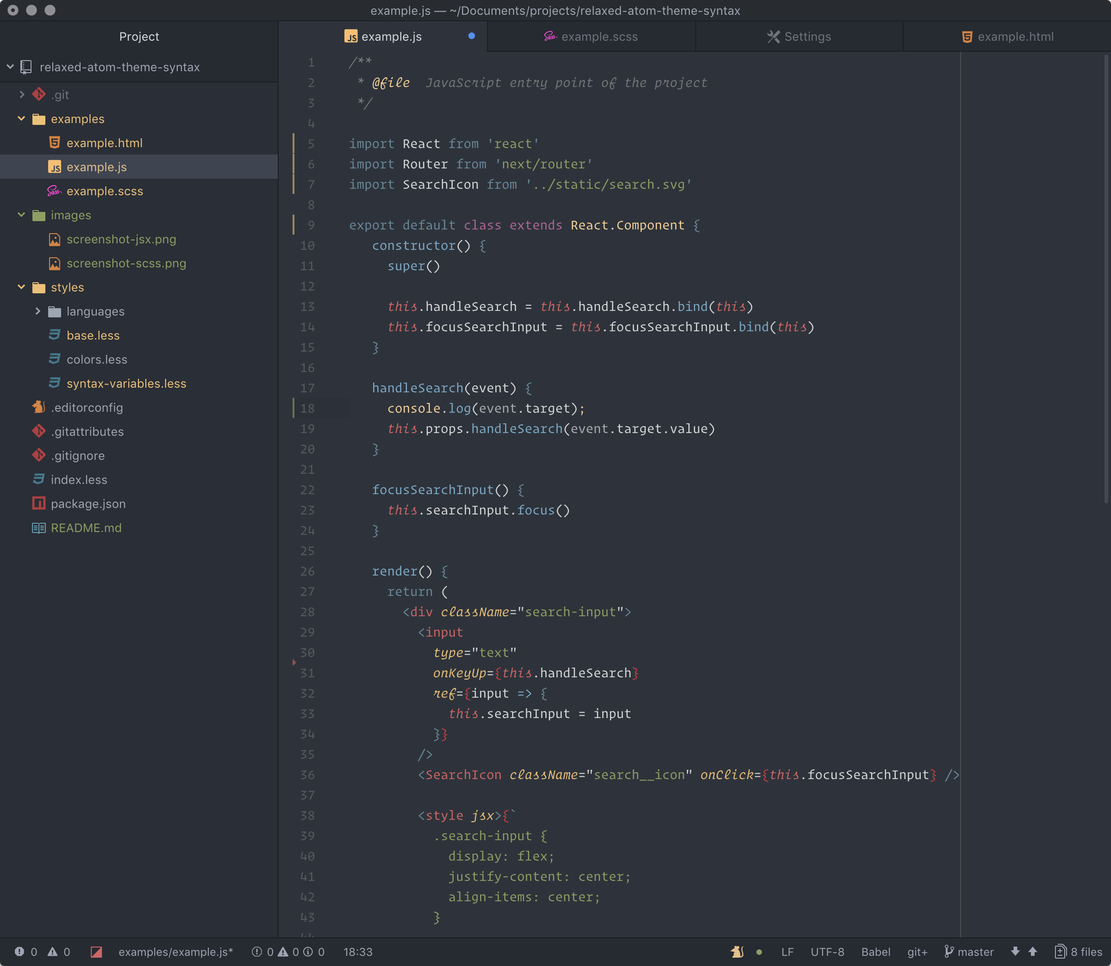Click the editor vertical scrollbar
1111x966 pixels.
click(x=1105, y=280)
